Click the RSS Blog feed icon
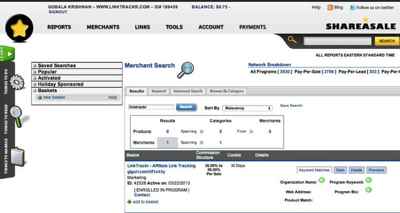400x213 pixels. tap(330, 7)
